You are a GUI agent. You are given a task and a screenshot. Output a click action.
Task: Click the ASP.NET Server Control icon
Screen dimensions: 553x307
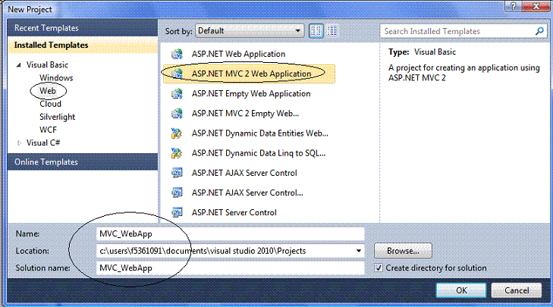point(177,212)
